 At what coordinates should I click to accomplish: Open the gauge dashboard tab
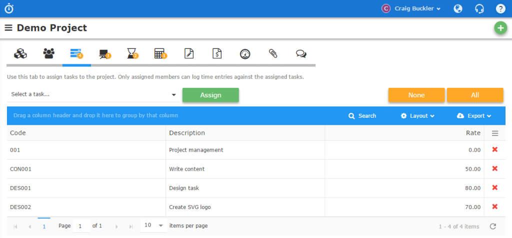[x=245, y=54]
